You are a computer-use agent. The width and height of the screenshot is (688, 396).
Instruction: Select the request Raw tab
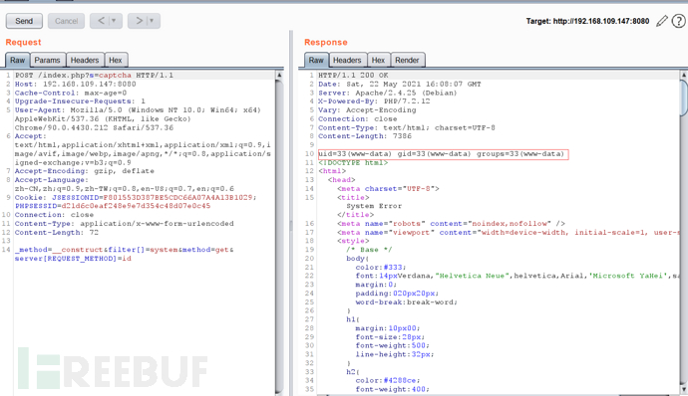[x=18, y=60]
